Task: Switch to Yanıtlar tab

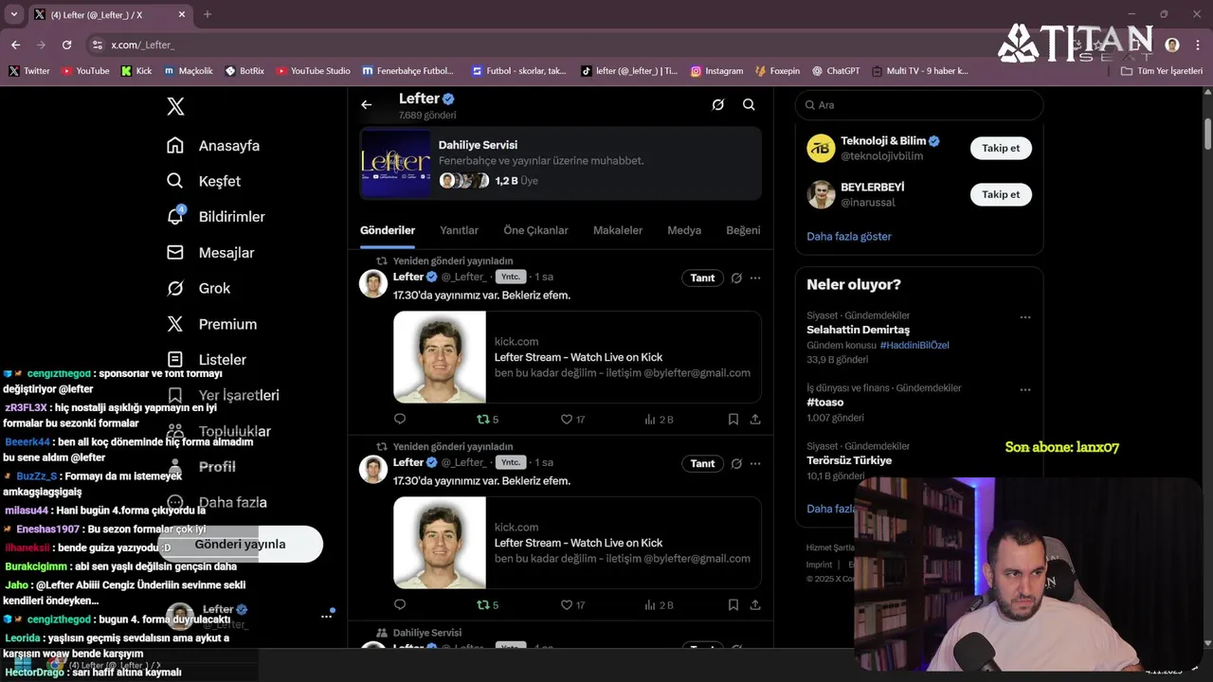Action: point(459,230)
